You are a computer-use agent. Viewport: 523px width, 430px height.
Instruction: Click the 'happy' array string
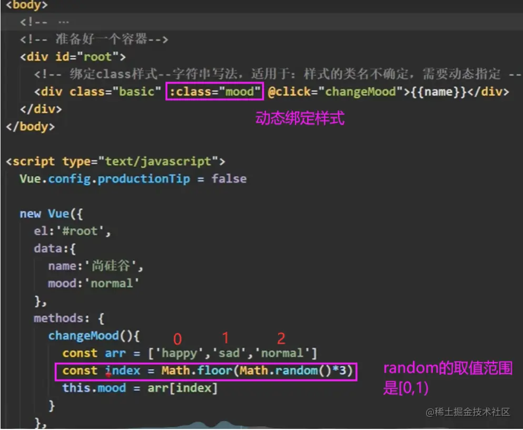point(179,353)
